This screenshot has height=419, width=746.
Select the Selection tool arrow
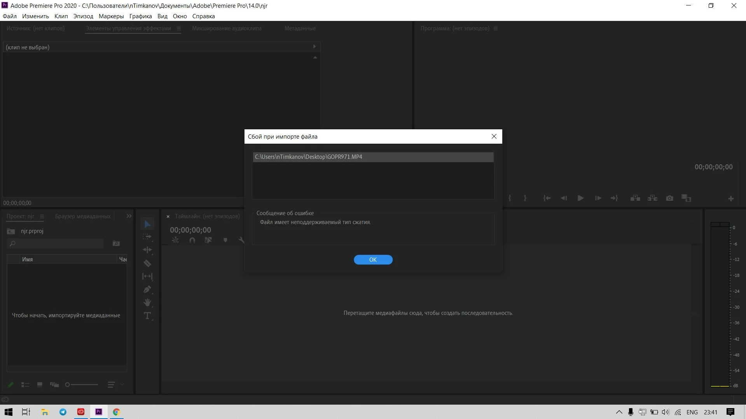click(x=147, y=224)
